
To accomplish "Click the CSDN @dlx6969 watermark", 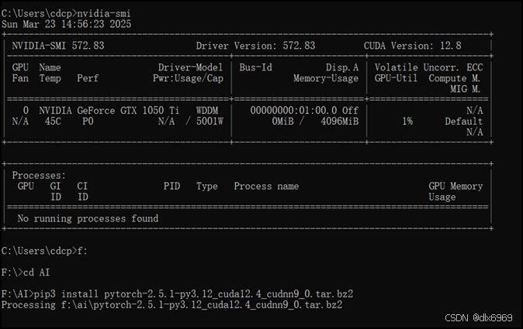I will [479, 317].
